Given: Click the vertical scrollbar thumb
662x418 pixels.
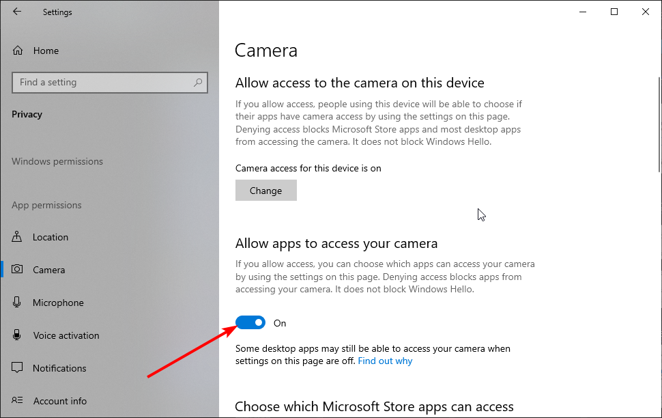Looking at the screenshot, I should (x=659, y=125).
